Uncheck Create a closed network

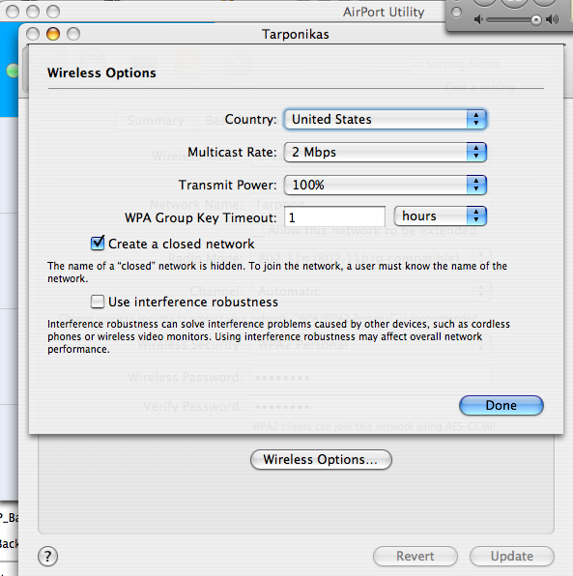(98, 244)
